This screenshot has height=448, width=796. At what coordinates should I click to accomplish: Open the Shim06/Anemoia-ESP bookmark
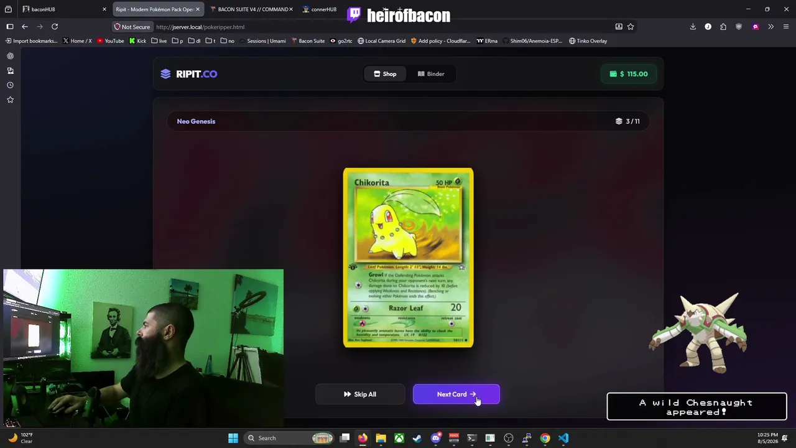coord(532,41)
